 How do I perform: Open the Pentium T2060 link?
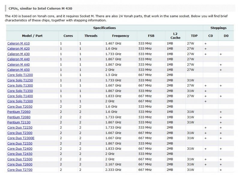point(19,112)
